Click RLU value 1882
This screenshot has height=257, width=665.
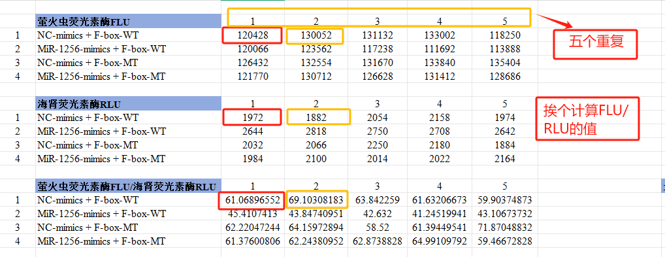[316, 118]
